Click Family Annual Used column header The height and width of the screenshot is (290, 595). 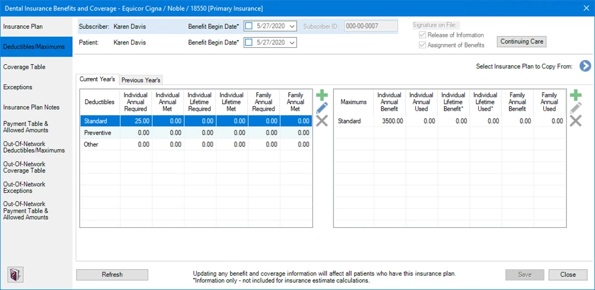click(x=549, y=102)
